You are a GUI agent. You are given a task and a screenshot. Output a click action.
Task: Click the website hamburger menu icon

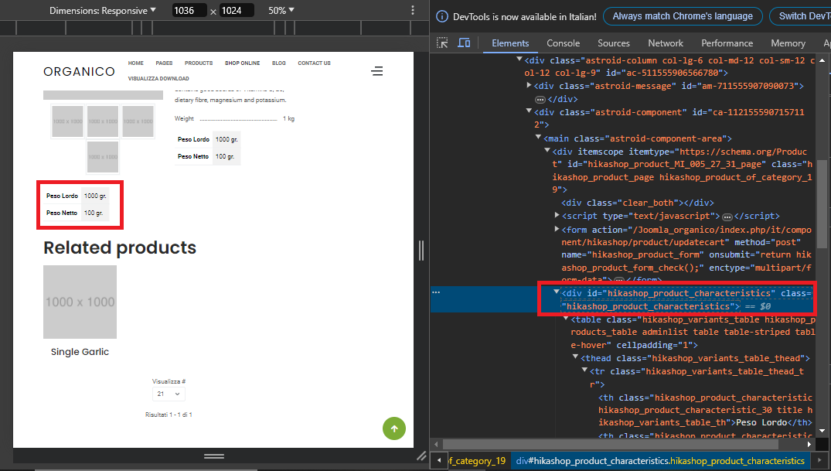click(x=376, y=71)
